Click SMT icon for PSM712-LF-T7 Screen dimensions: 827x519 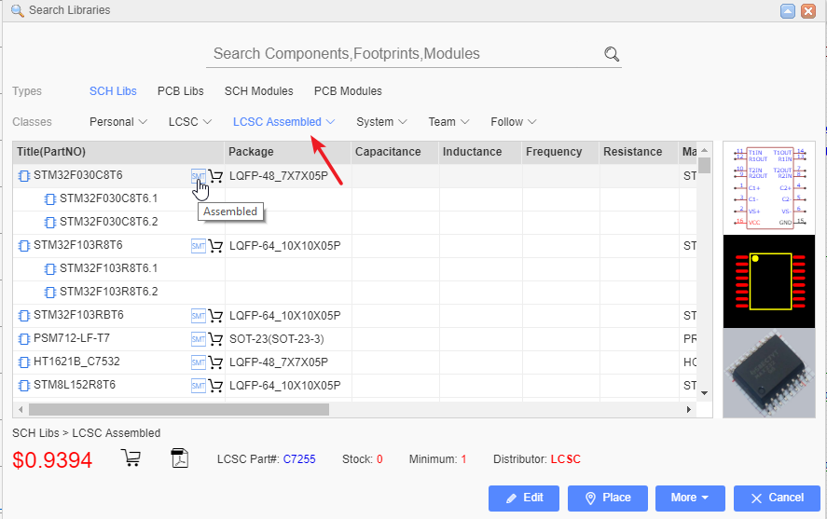click(198, 339)
